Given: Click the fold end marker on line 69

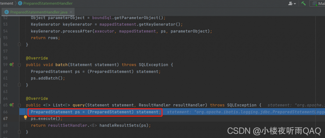Looking at the screenshot, I should (19, 132).
